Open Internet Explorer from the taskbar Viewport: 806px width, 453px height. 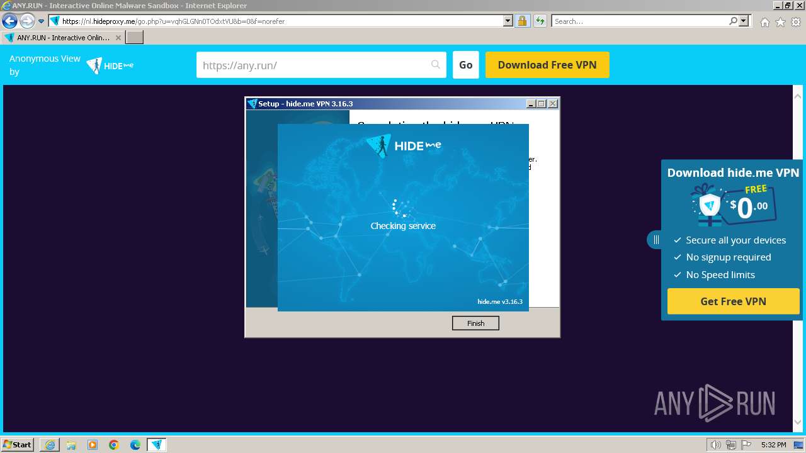50,445
